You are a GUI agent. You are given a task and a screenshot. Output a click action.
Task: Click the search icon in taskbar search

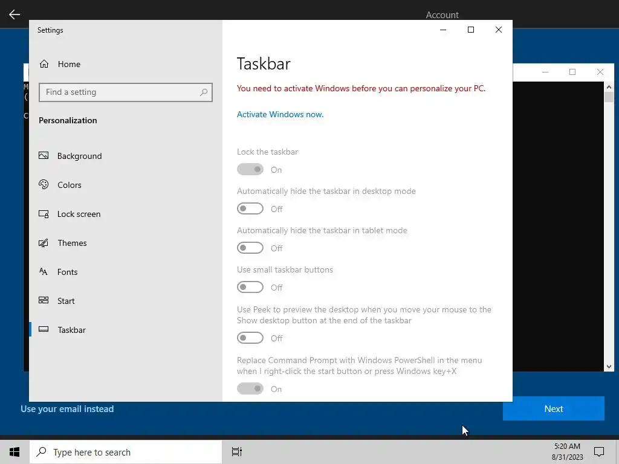pos(42,452)
